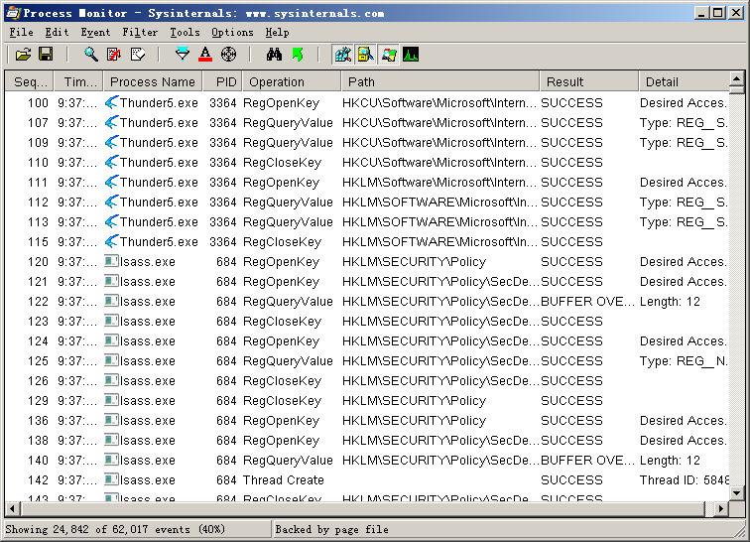Toggle Show Process and Thread Activity button
The height and width of the screenshot is (542, 750).
click(389, 55)
